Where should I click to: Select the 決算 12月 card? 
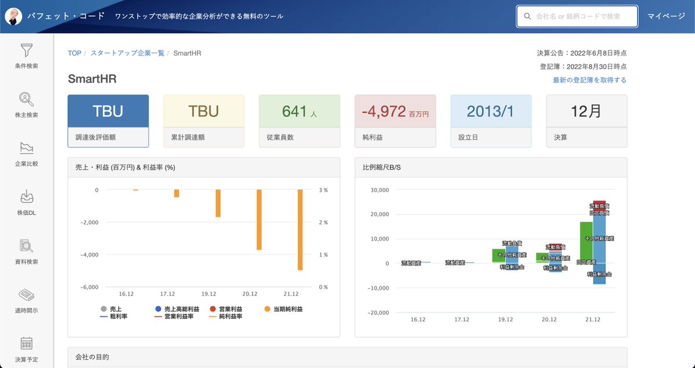pyautogui.click(x=587, y=121)
